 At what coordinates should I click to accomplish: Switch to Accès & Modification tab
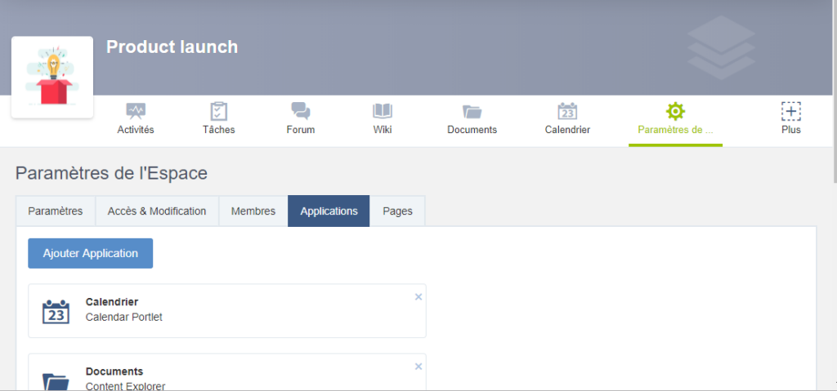point(157,211)
